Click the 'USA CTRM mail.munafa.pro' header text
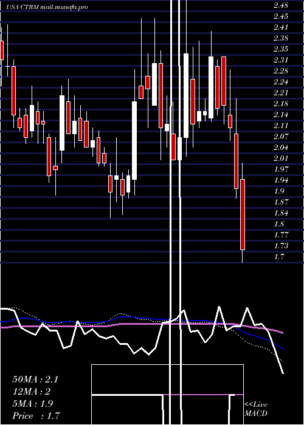 tap(47, 7)
